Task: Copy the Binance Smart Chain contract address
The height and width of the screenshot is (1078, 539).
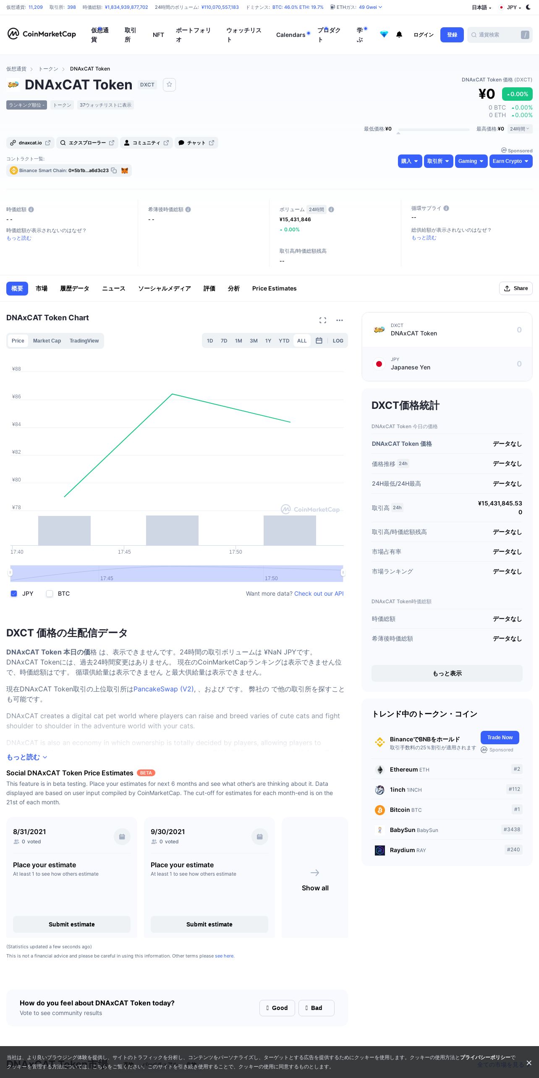Action: [114, 170]
